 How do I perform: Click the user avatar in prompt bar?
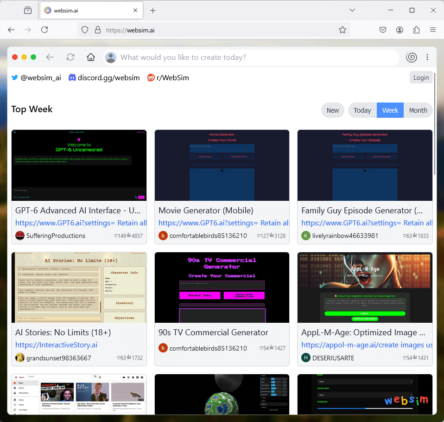(111, 58)
